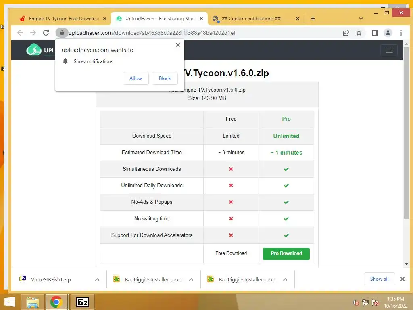
Task: Click red X in Unlimited Daily Downloads row
Action: pos(231,186)
